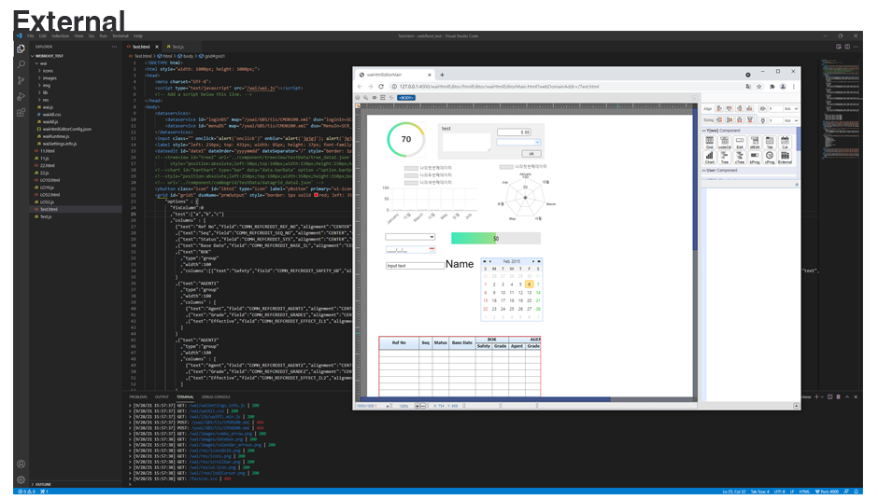Open Run and Debug view

click(21, 96)
